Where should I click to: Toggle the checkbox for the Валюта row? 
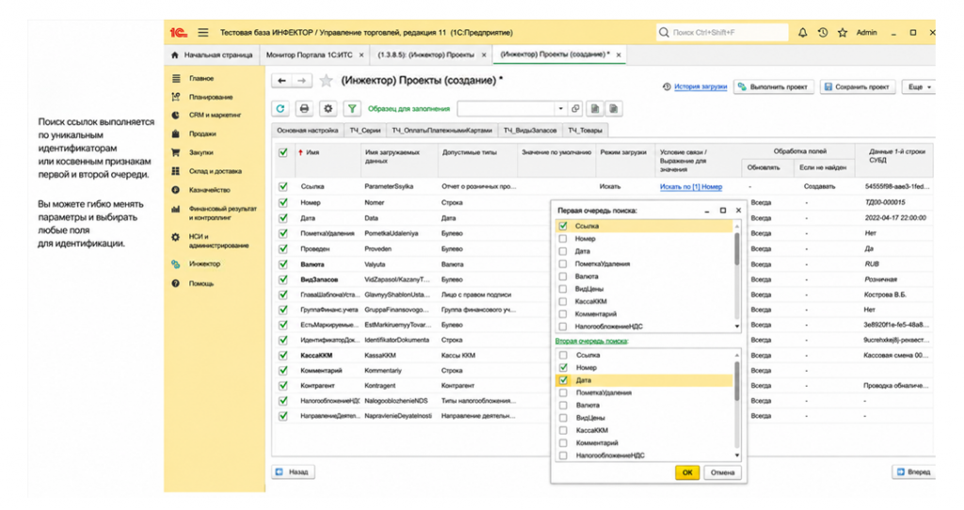(282, 264)
